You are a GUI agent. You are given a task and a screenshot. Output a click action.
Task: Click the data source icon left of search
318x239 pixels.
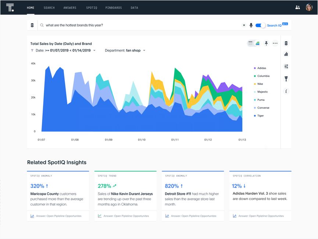(x=32, y=25)
